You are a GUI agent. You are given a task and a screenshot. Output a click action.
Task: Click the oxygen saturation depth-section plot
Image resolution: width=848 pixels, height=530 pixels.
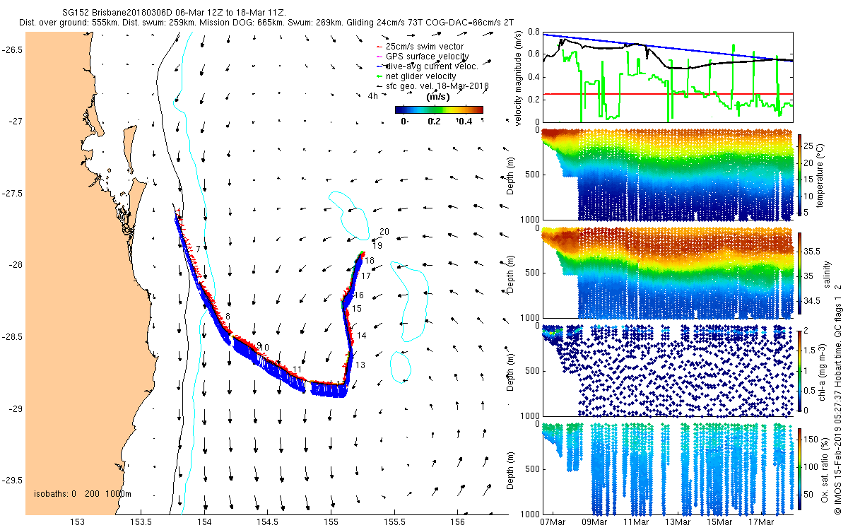tap(667, 469)
